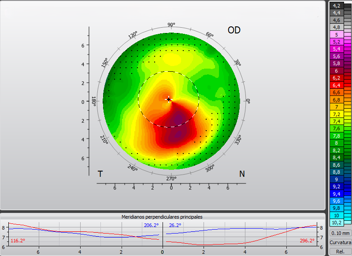Click the 6,8 scale swatch
Screen dimensions: 352x256
337,99
